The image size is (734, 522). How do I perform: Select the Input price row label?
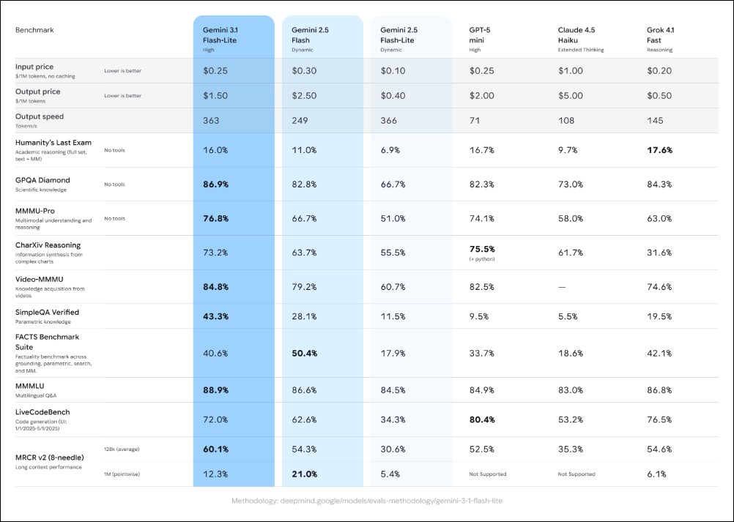pos(35,66)
